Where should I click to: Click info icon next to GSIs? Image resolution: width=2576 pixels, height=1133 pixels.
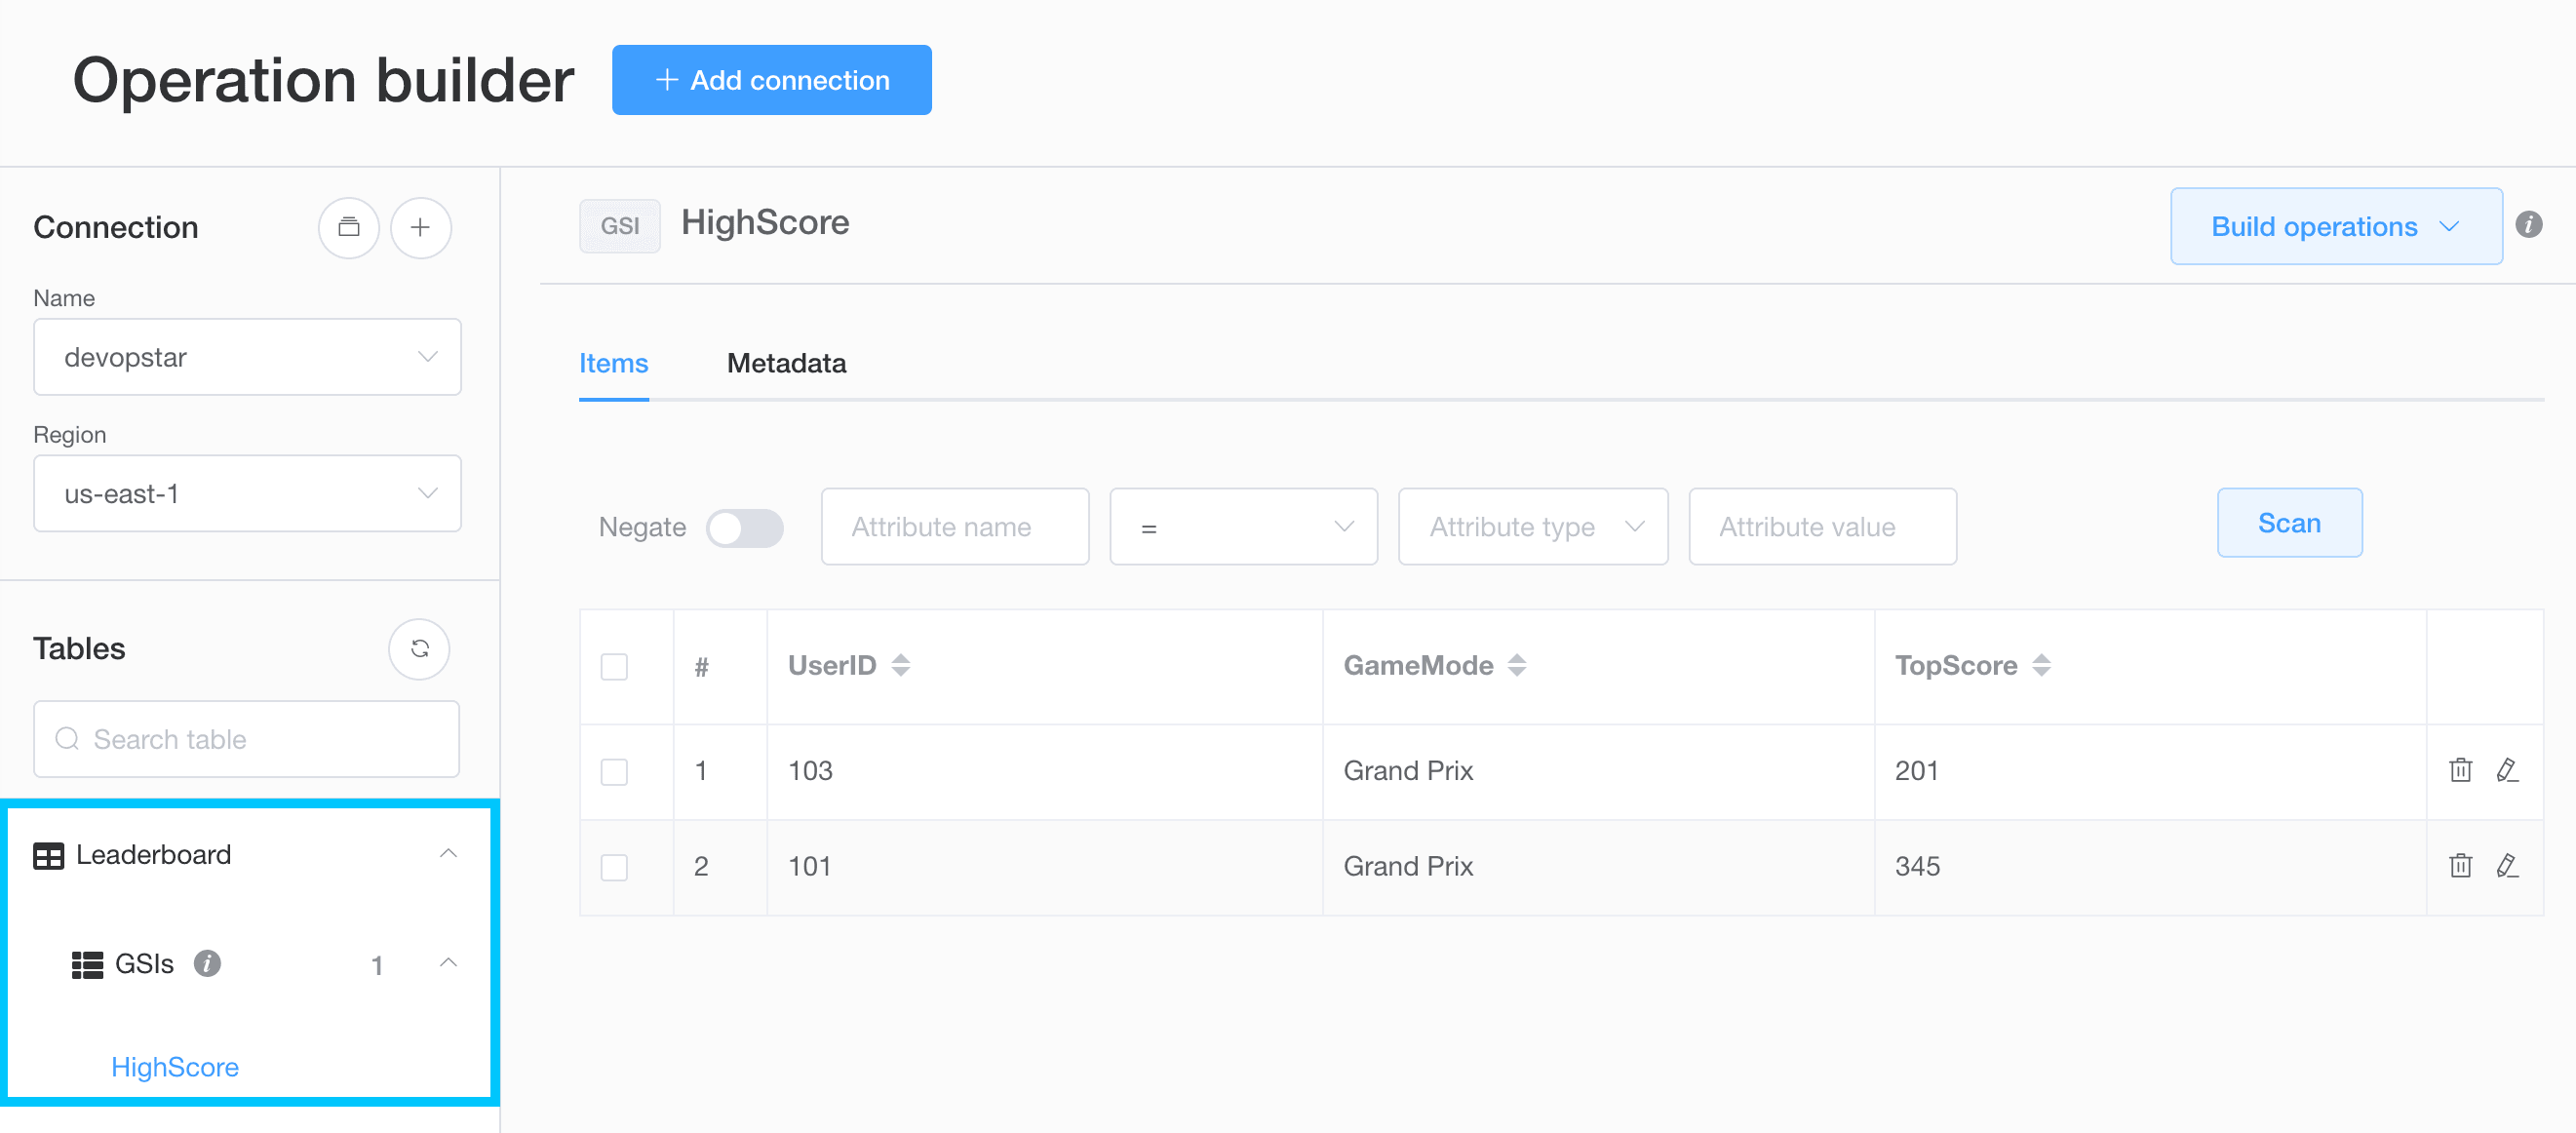[207, 963]
